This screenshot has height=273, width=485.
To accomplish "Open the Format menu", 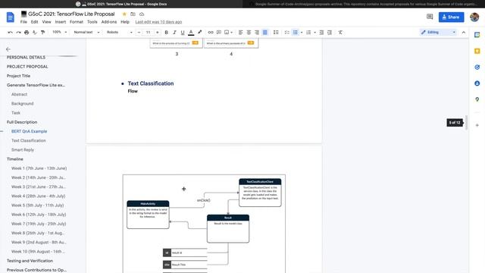I will [77, 22].
